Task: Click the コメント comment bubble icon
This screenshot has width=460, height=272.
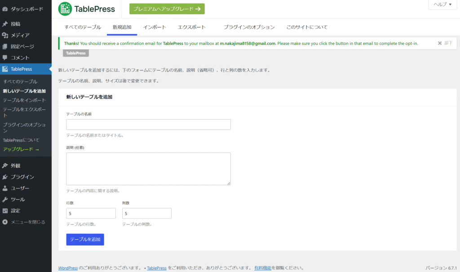Action: point(5,58)
